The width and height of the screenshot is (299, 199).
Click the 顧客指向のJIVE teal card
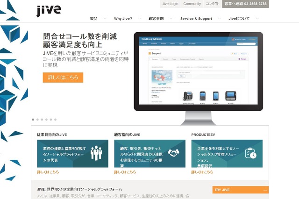click(x=149, y=154)
